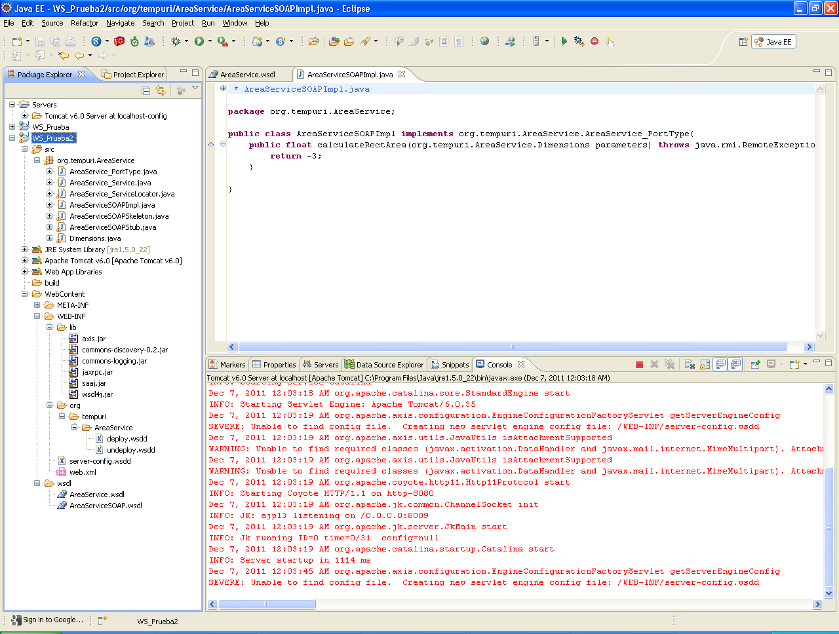Click the Back navigation arrow icon
839x634 pixels.
(79, 56)
